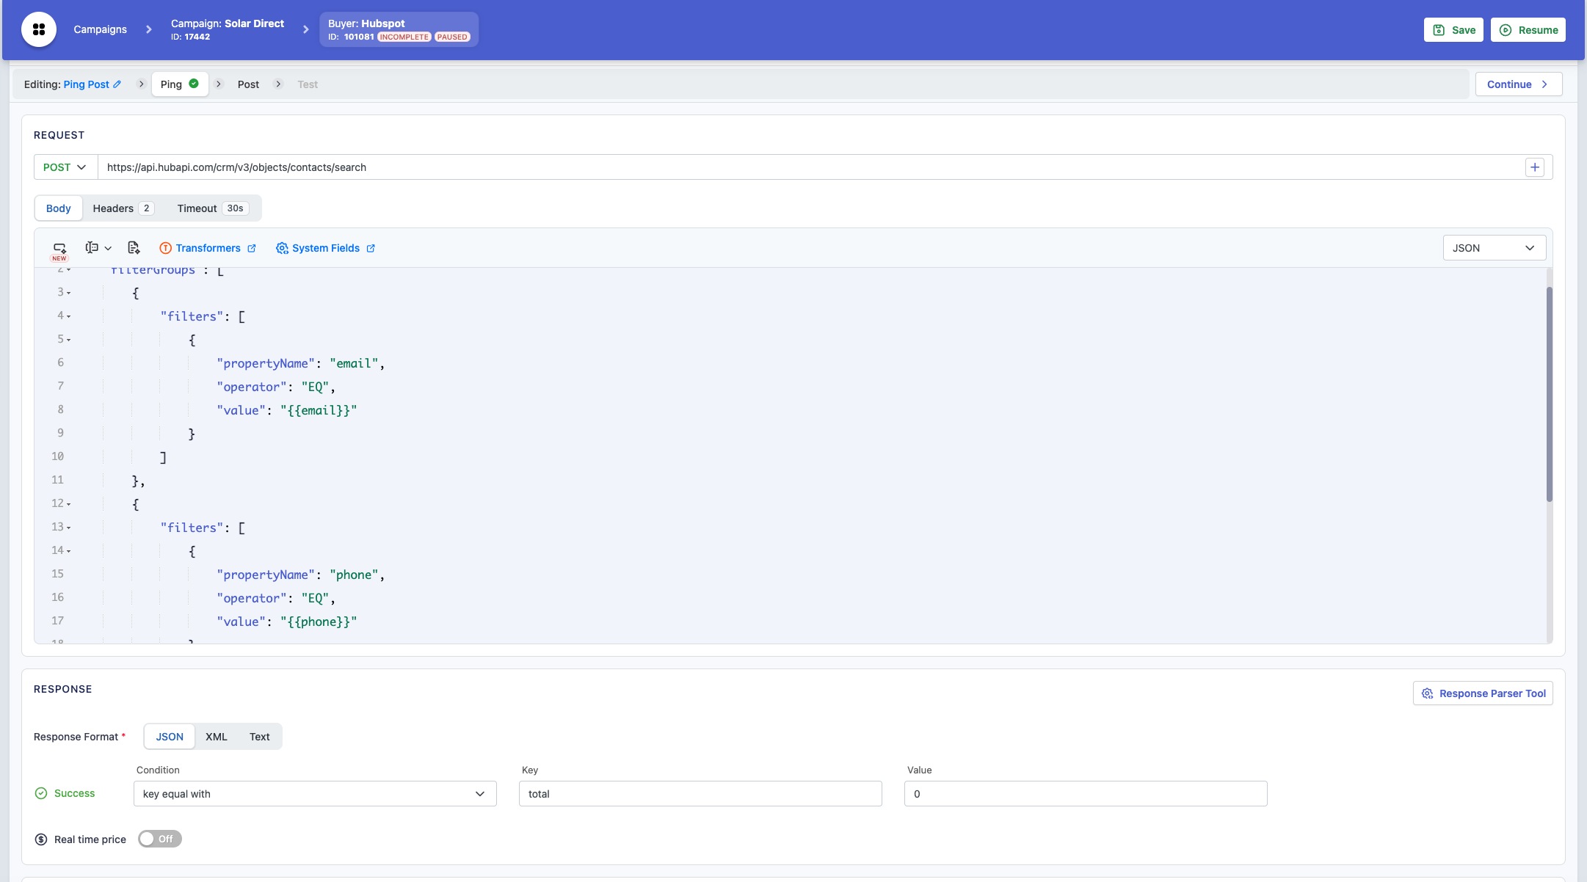Switch to the Headers tab

[x=122, y=208]
